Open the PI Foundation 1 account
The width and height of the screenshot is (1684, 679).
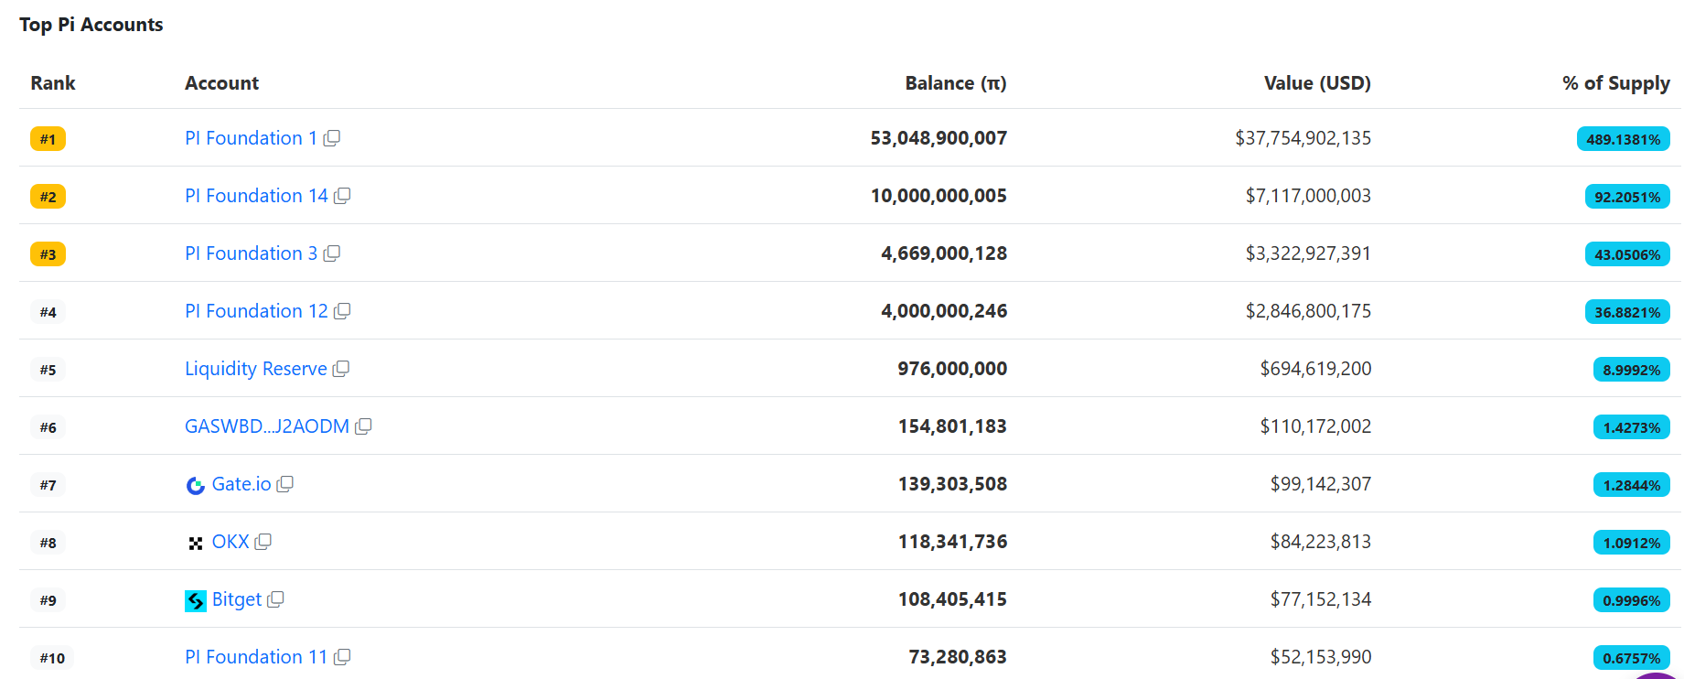click(251, 138)
